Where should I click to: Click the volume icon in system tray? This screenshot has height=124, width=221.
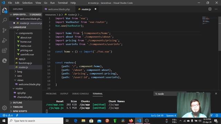coord(200,121)
